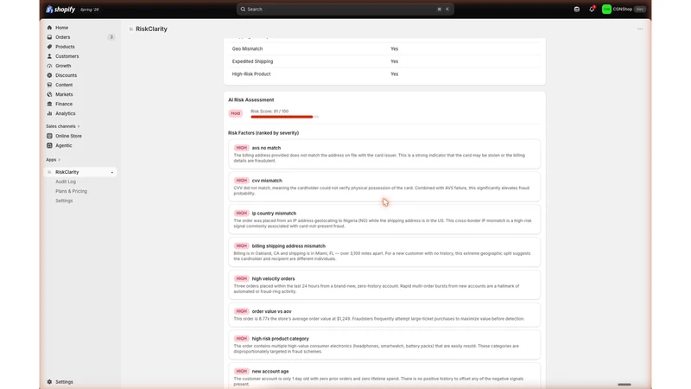Click the Risk Score 91 / 100 text
The width and height of the screenshot is (691, 389).
tap(269, 112)
